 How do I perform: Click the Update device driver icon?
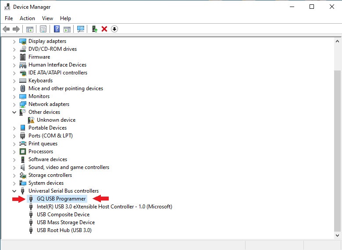(x=94, y=29)
